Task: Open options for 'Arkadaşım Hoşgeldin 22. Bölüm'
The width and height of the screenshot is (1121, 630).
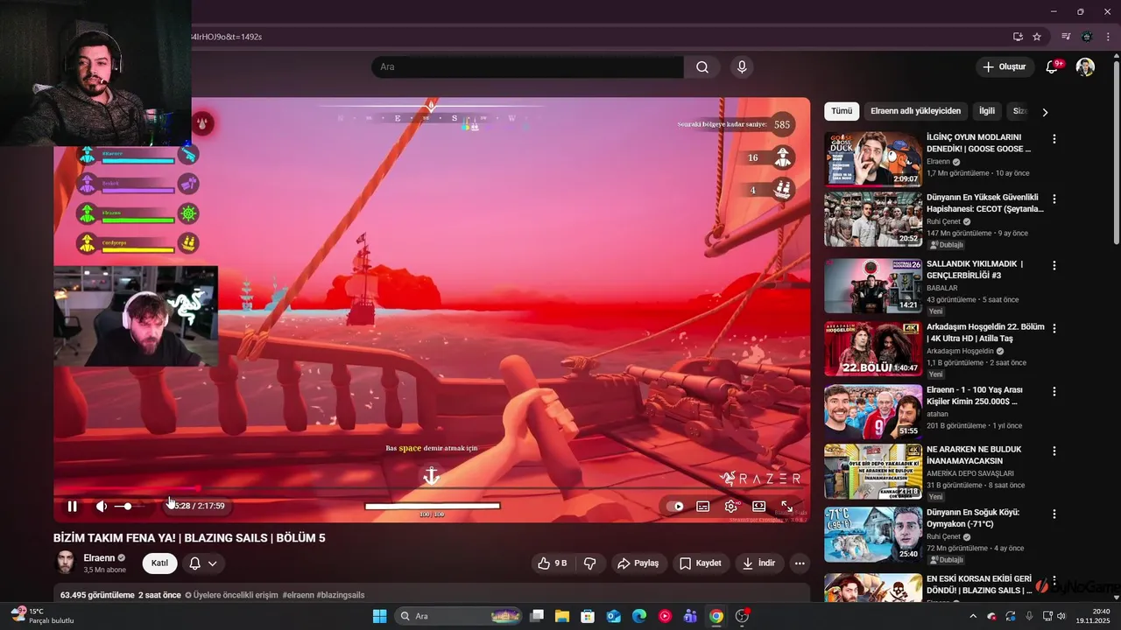Action: click(1054, 328)
